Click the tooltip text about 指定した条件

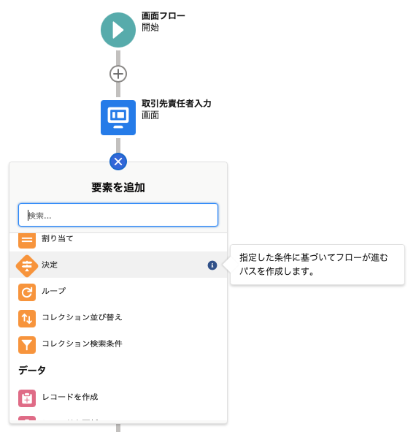[x=314, y=265]
